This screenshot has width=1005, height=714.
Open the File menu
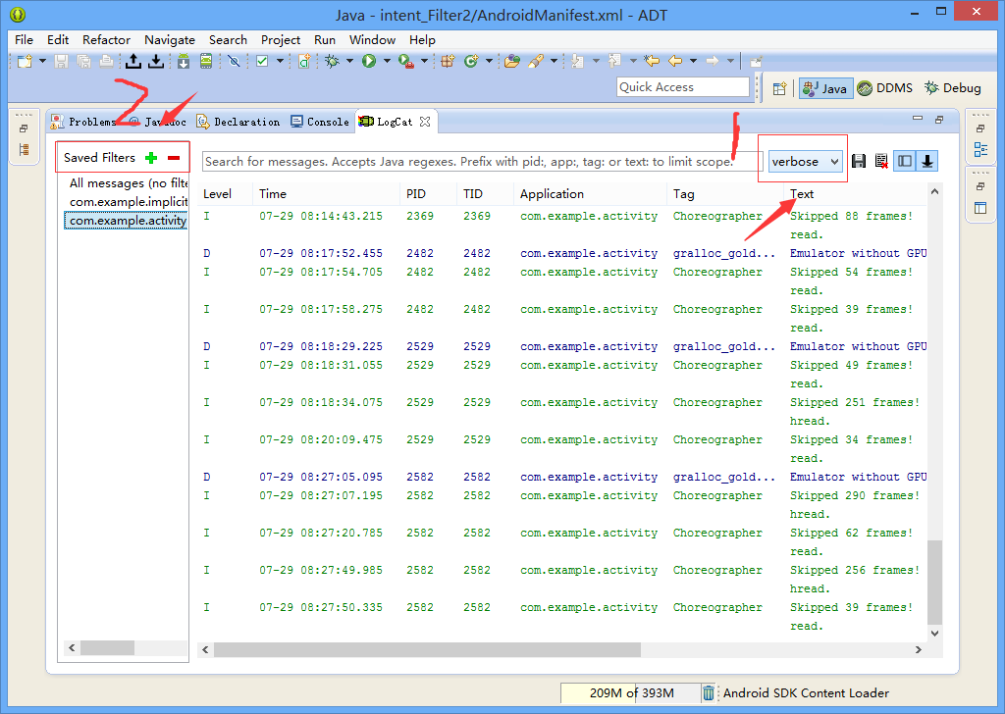(x=24, y=39)
